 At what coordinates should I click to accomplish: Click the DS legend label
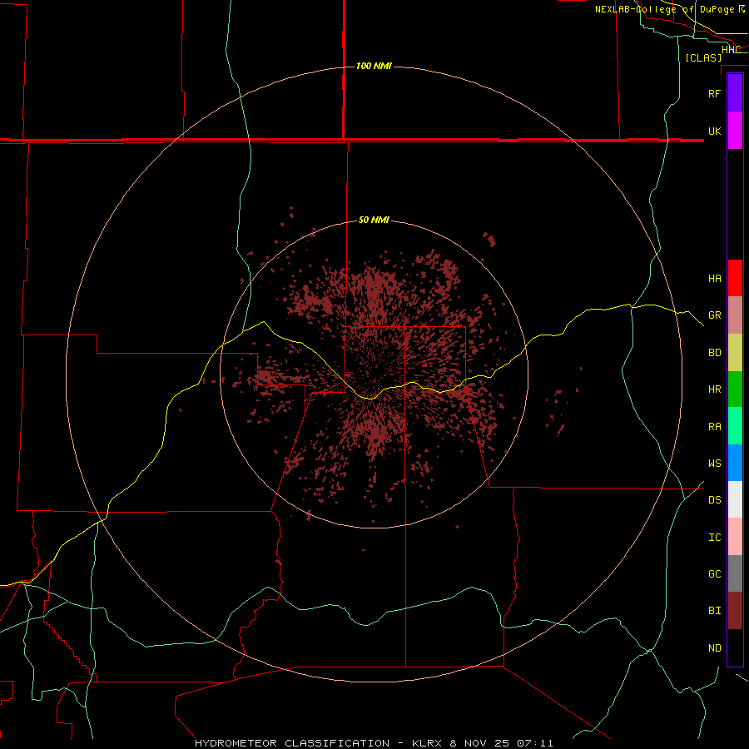click(x=714, y=500)
